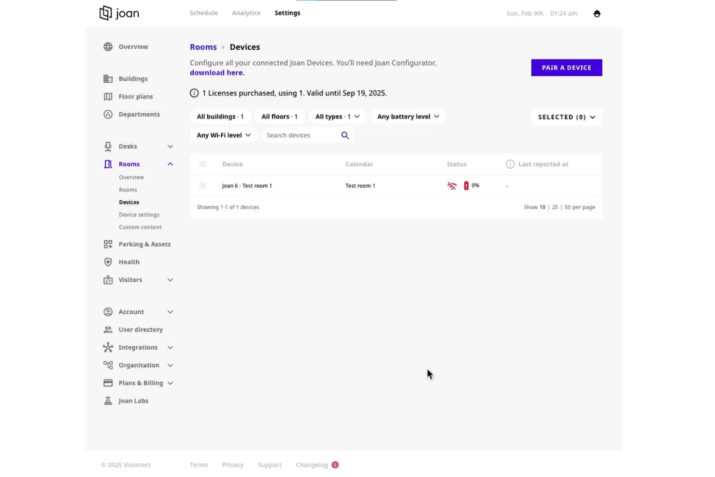This screenshot has width=715, height=477.
Task: Expand the Organization section chevron
Action: (170, 365)
